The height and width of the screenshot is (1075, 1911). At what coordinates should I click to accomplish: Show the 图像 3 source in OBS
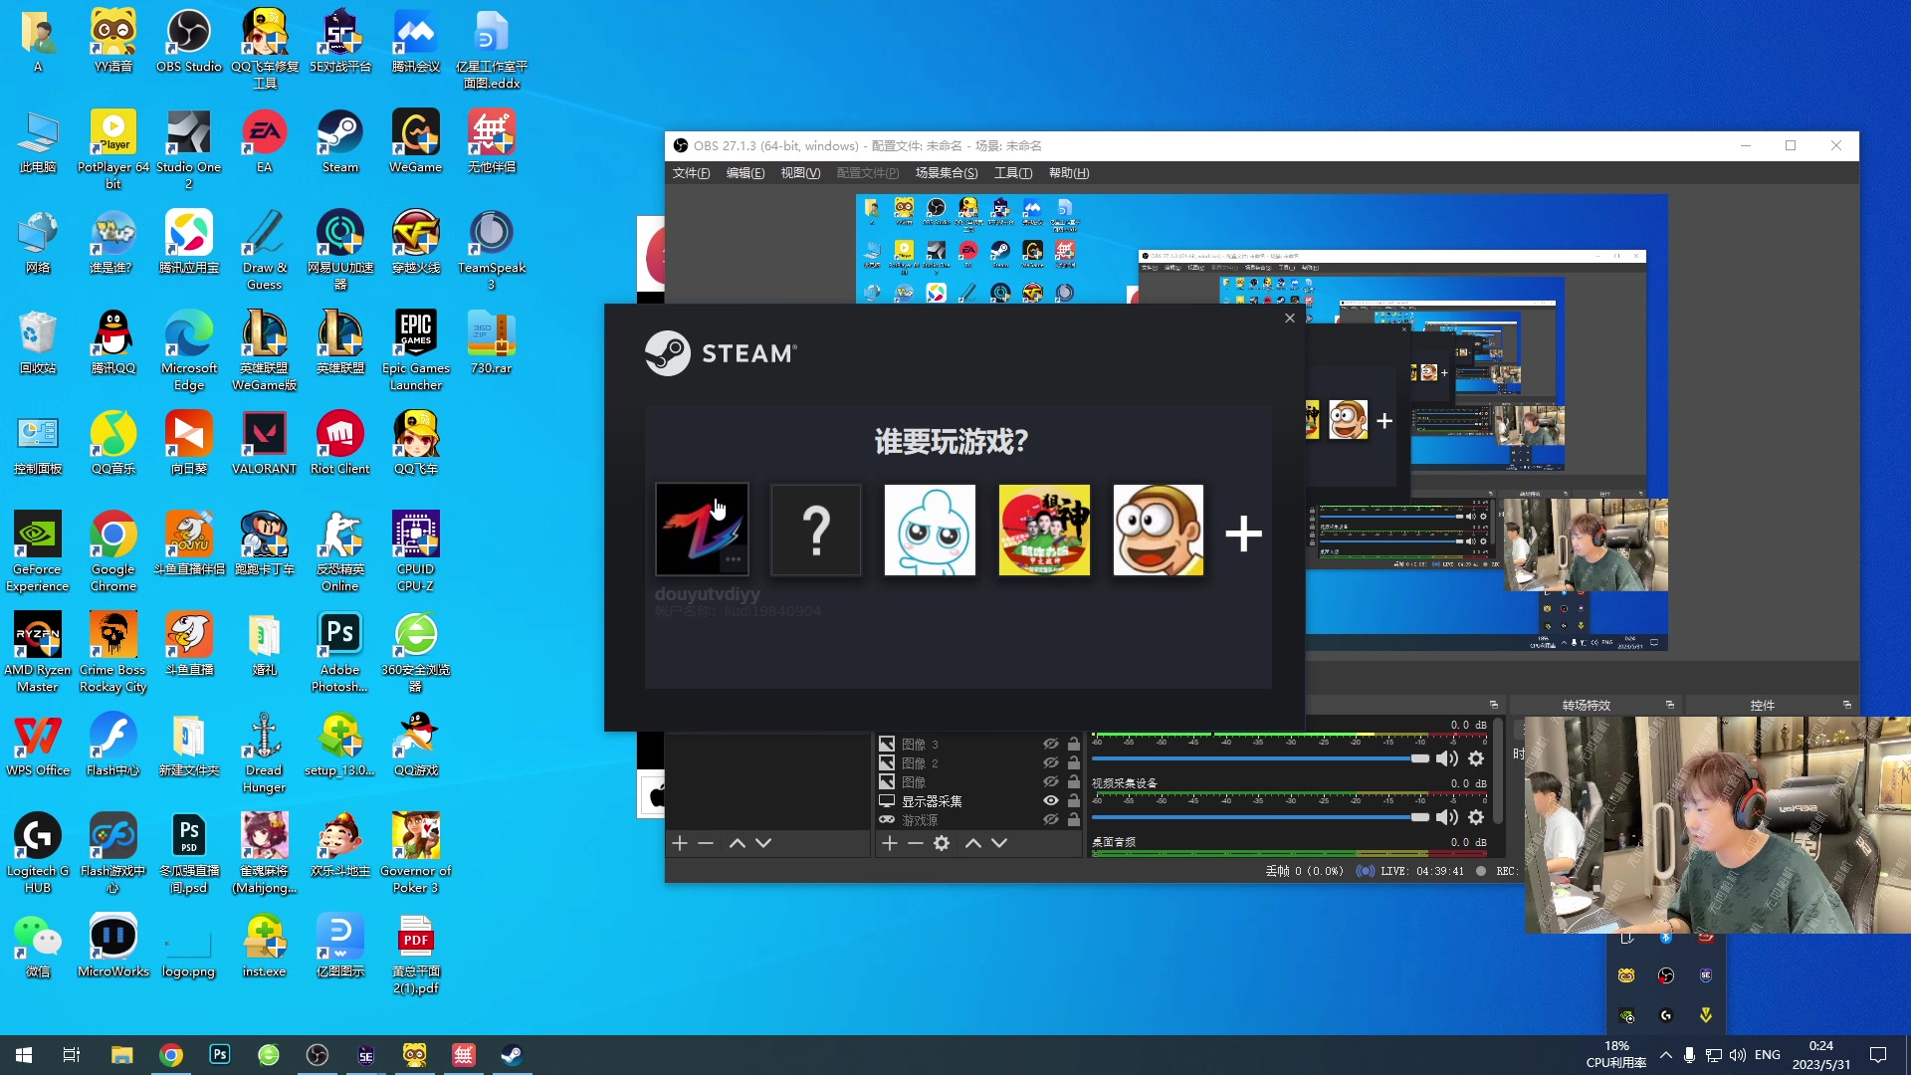tap(1050, 744)
